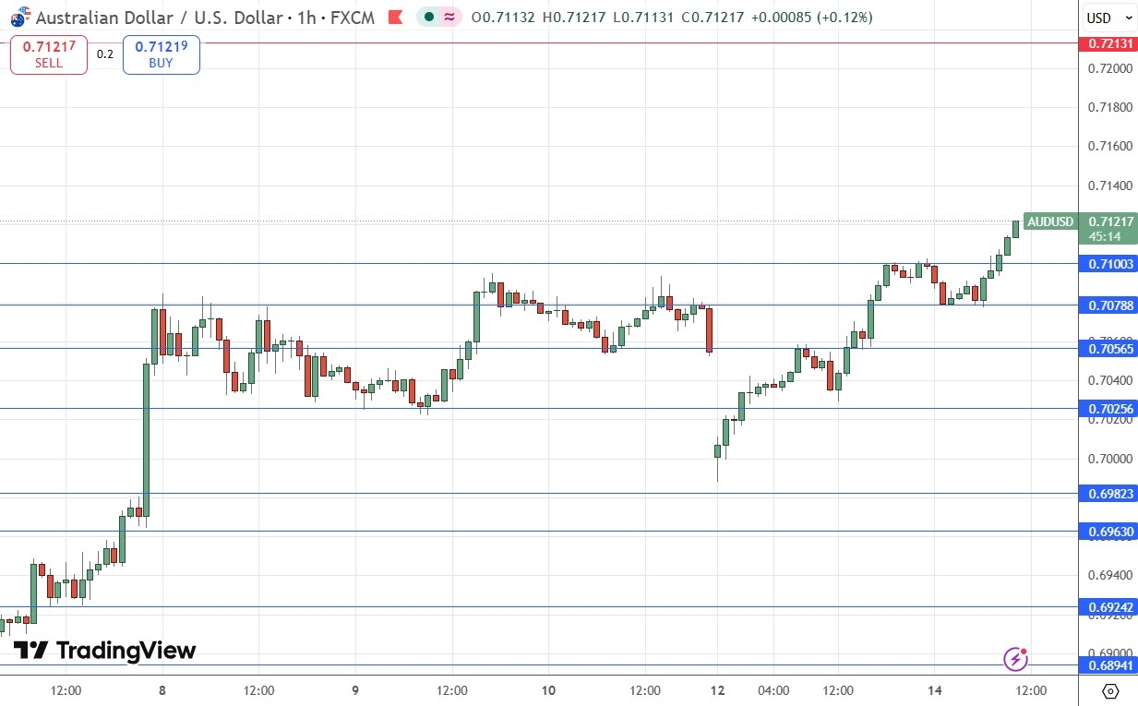This screenshot has height=706, width=1138.
Task: Select the 0.71003 price level label
Action: (x=1109, y=264)
